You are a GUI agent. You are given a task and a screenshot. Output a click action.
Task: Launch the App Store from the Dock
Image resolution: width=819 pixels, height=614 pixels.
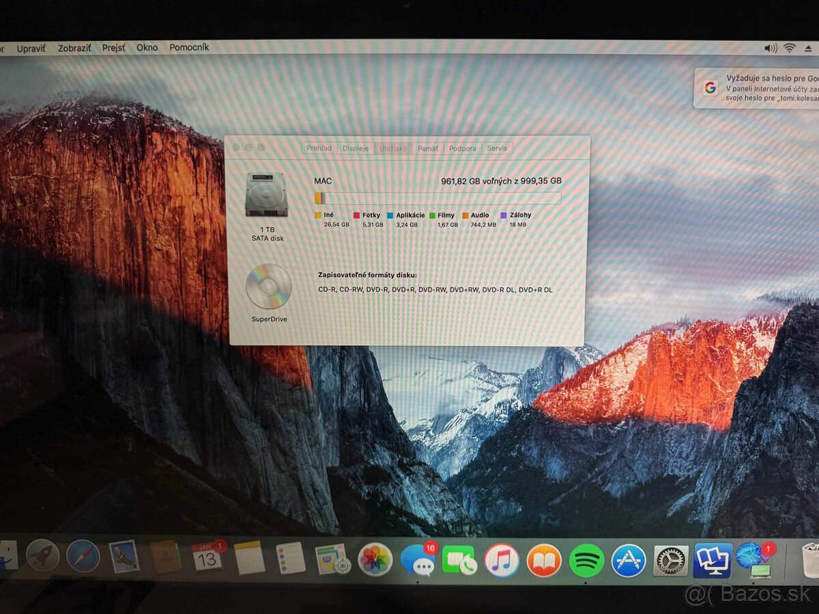tap(628, 559)
